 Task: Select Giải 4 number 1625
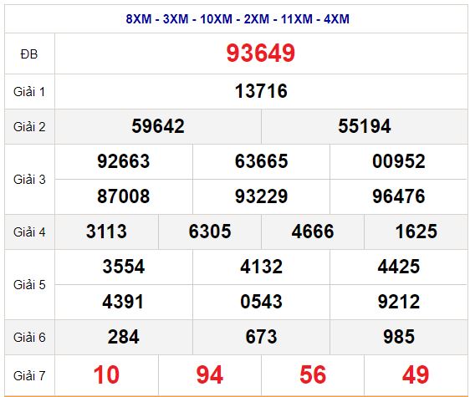416,232
